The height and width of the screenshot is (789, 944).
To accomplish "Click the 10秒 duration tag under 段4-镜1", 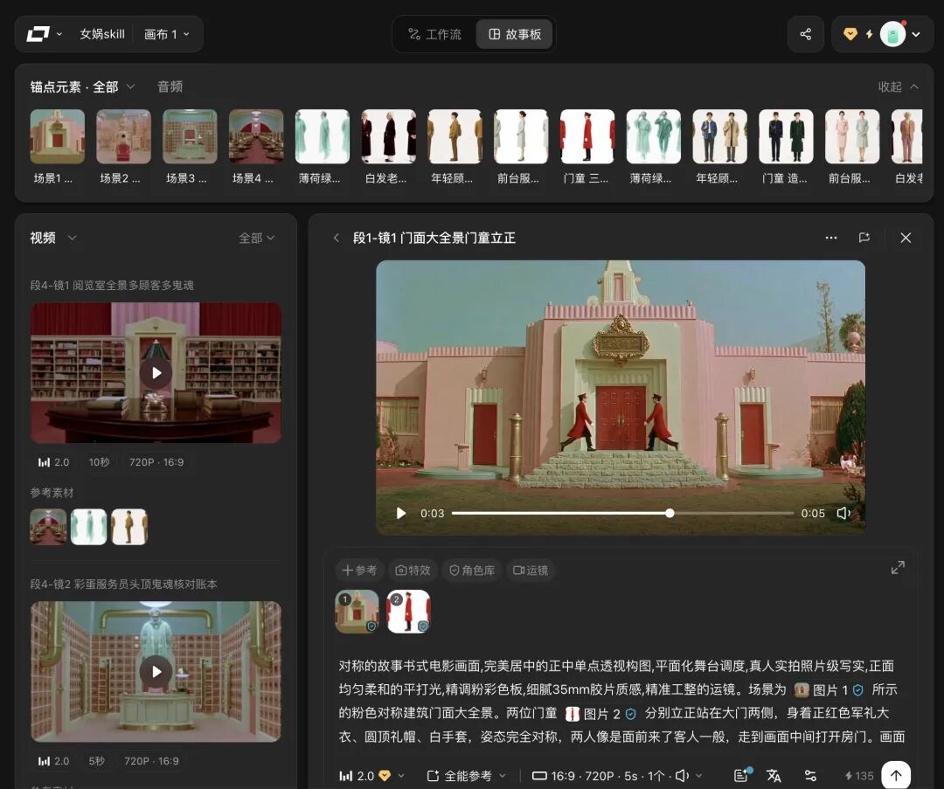I will coord(99,462).
